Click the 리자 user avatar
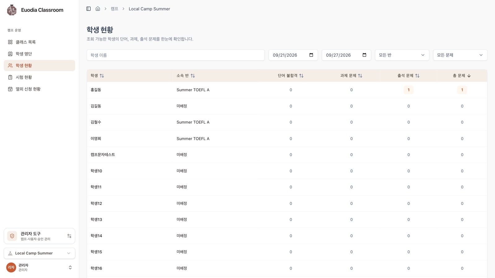This screenshot has height=278, width=495. click(x=11, y=267)
